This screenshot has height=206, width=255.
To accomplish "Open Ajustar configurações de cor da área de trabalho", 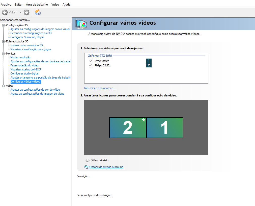I will [40, 61].
